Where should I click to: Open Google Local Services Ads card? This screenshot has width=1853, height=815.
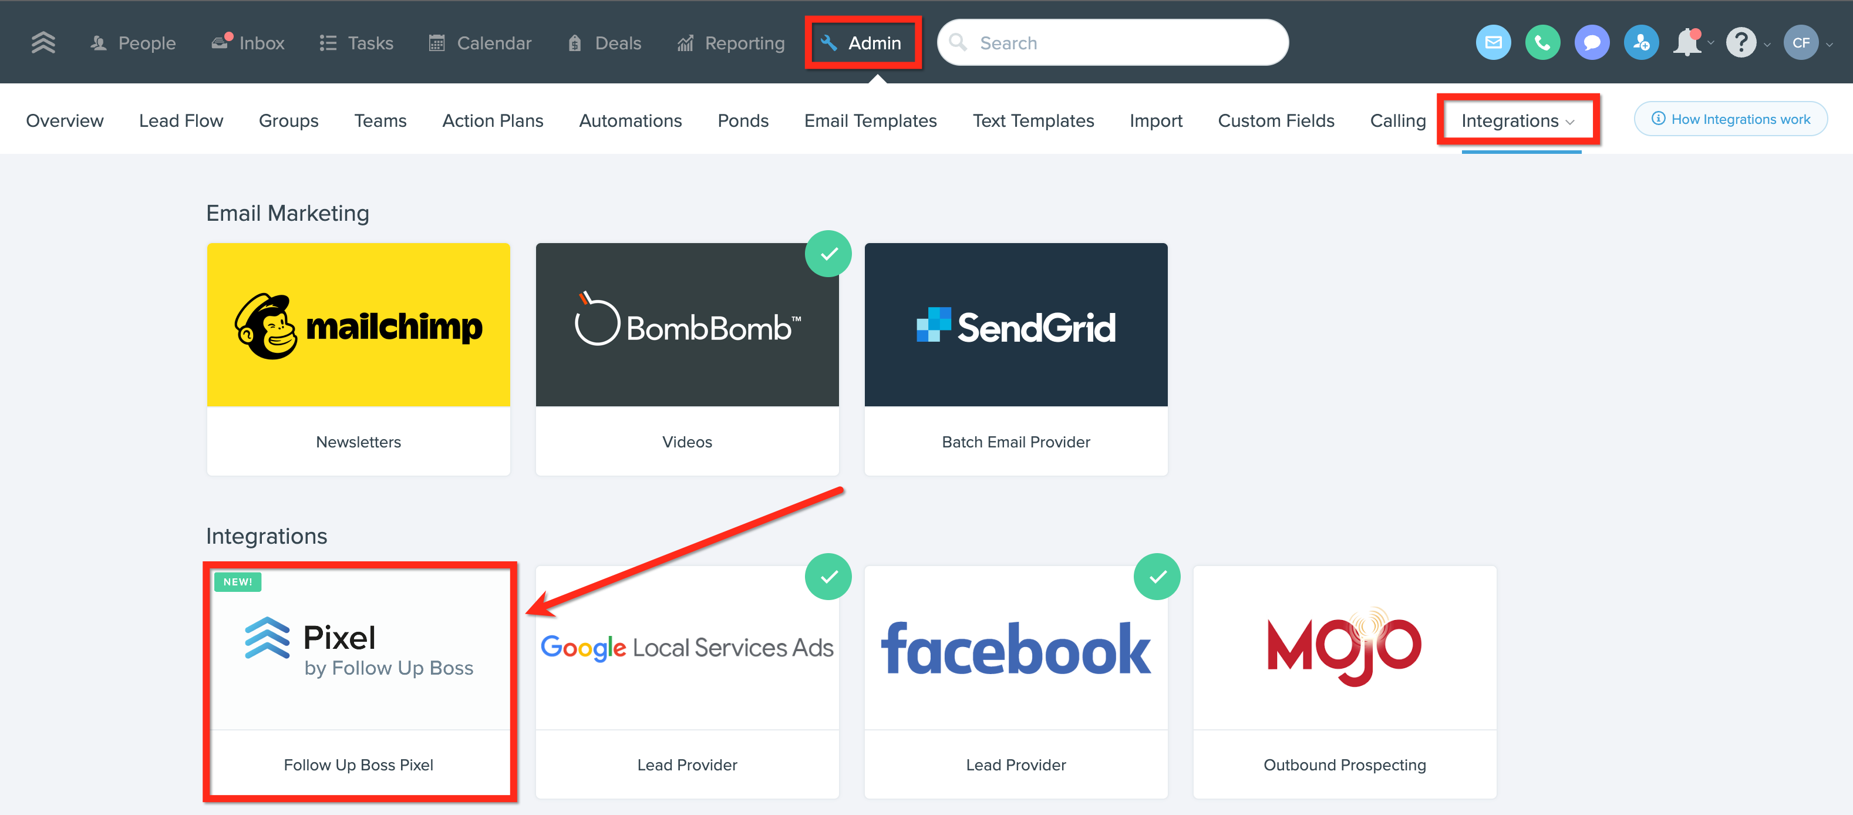pyautogui.click(x=687, y=682)
